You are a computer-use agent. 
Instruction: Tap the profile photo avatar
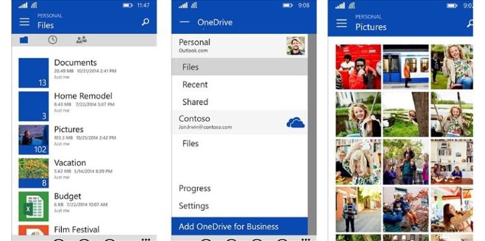pyautogui.click(x=296, y=45)
